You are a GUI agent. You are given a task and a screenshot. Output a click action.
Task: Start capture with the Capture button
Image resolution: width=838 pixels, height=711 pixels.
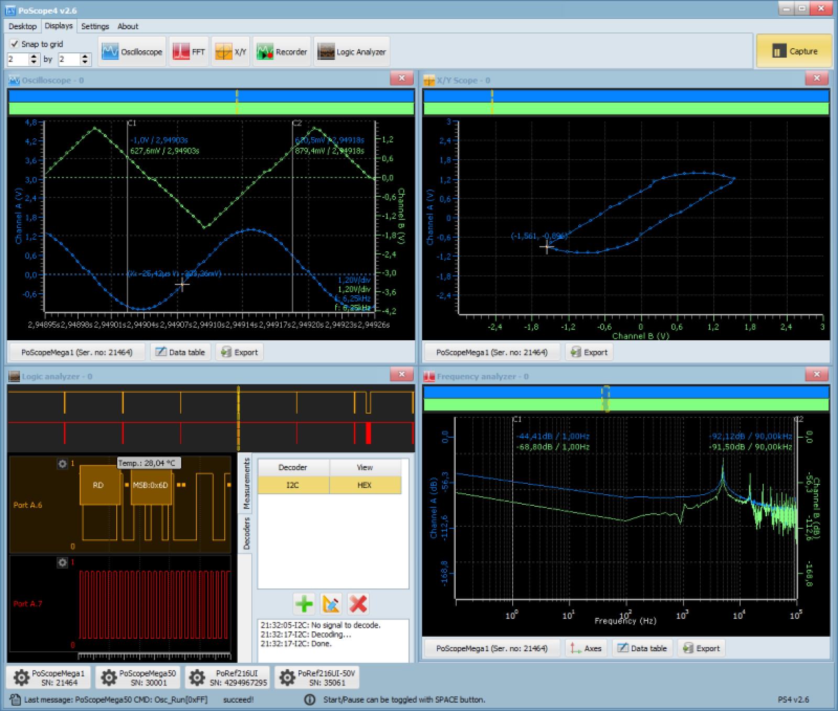794,51
